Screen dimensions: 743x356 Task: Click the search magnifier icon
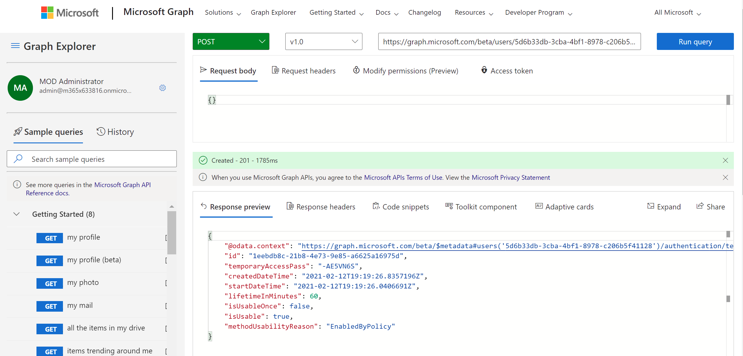click(18, 159)
